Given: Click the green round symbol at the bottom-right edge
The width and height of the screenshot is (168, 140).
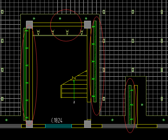Looking at the screenshot, I should pos(164,120).
